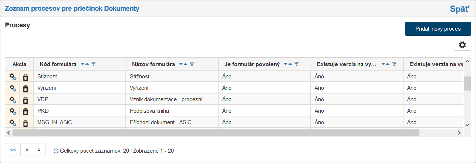476x163 pixels.
Task: Open filter for Je formulár povolený column
Action: [297, 64]
